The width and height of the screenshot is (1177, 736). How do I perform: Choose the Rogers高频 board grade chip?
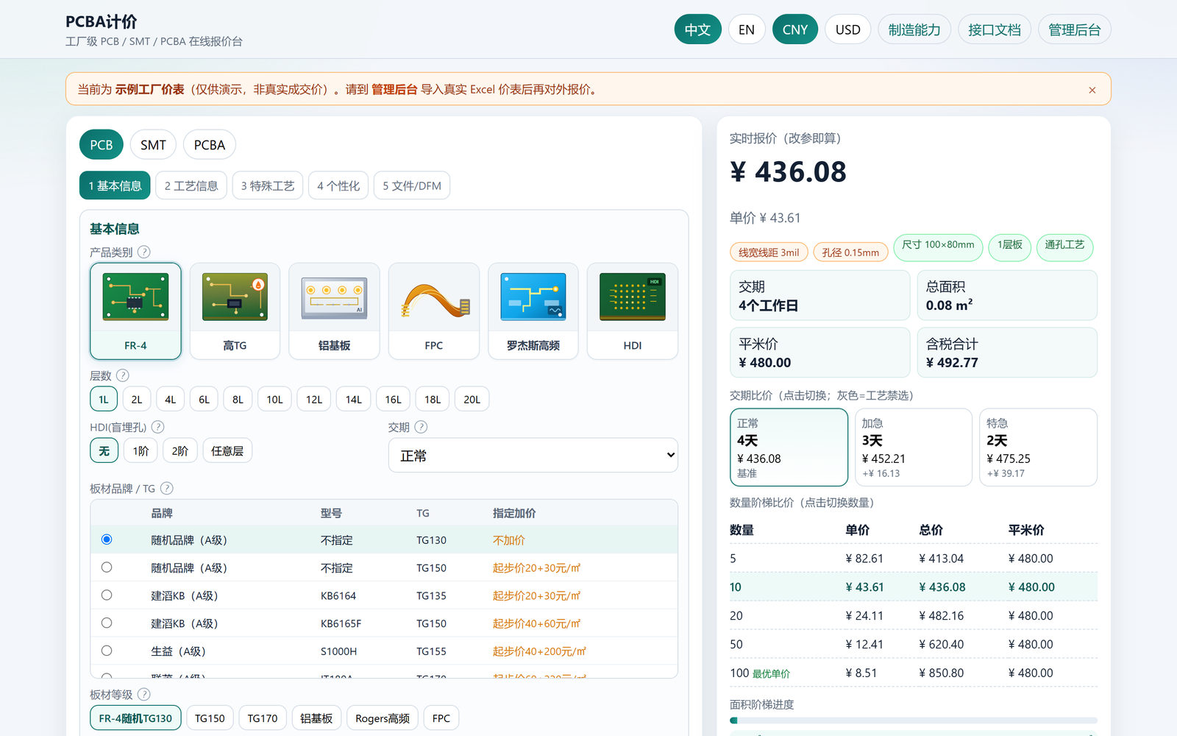(383, 718)
